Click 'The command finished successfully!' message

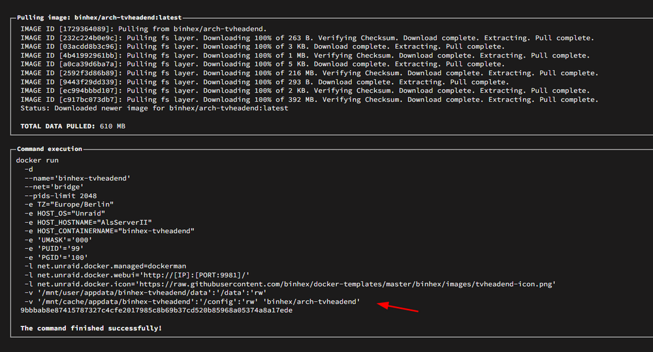click(x=91, y=328)
